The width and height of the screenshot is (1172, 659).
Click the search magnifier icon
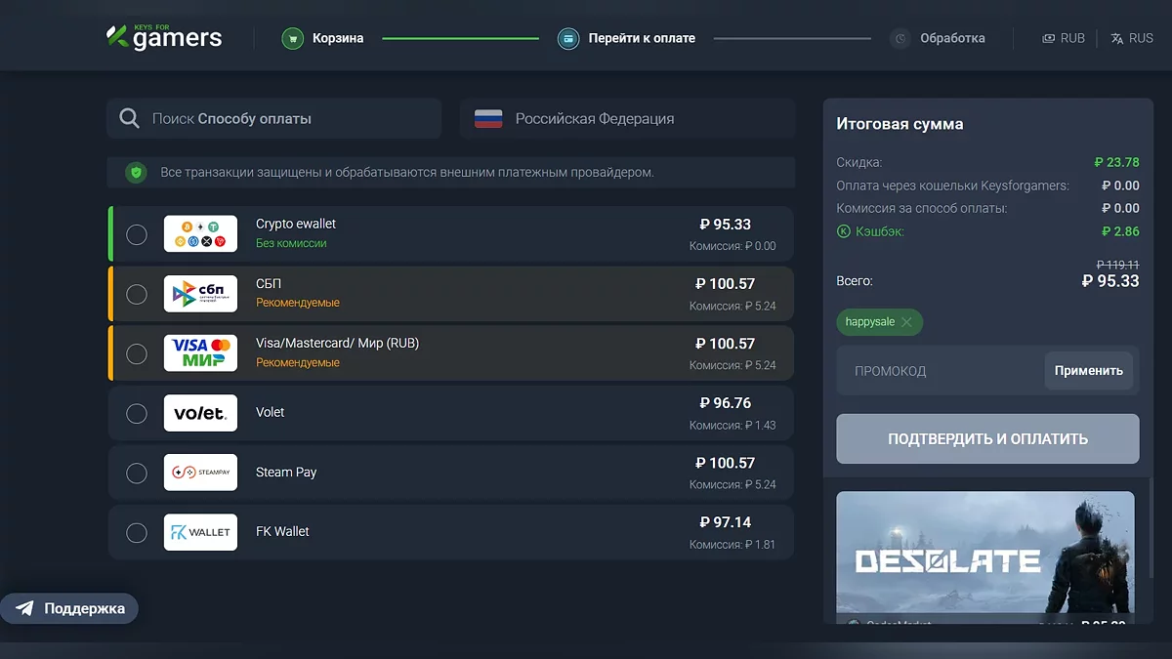pyautogui.click(x=129, y=119)
